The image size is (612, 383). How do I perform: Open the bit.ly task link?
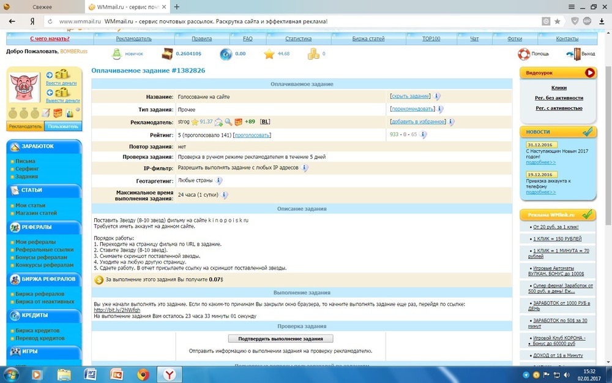point(113,310)
